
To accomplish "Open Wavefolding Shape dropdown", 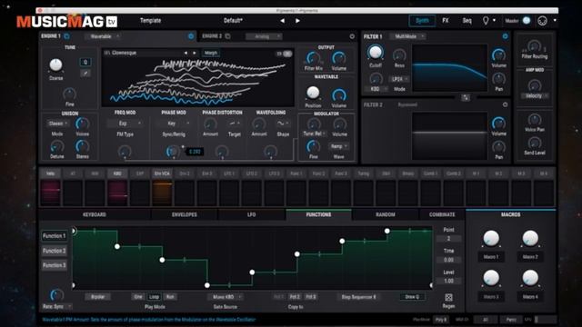I will (x=283, y=124).
